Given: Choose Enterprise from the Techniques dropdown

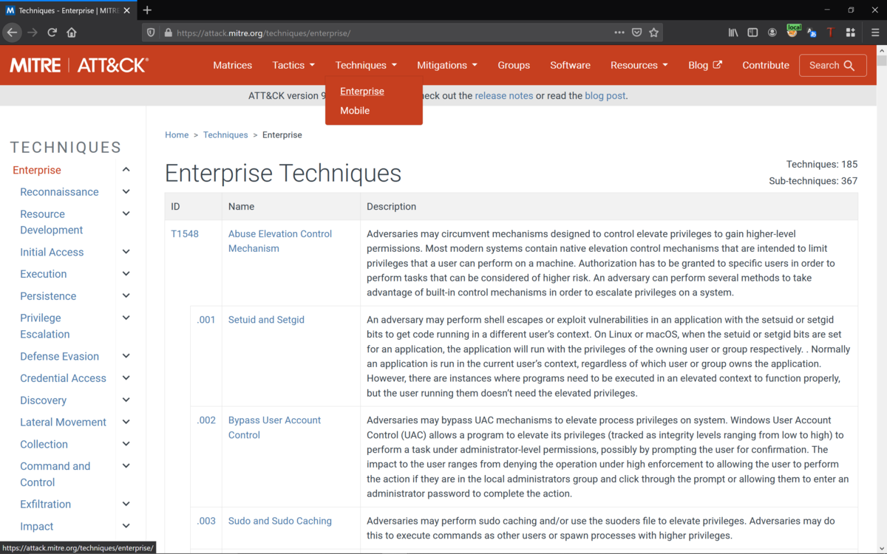Looking at the screenshot, I should 362,92.
